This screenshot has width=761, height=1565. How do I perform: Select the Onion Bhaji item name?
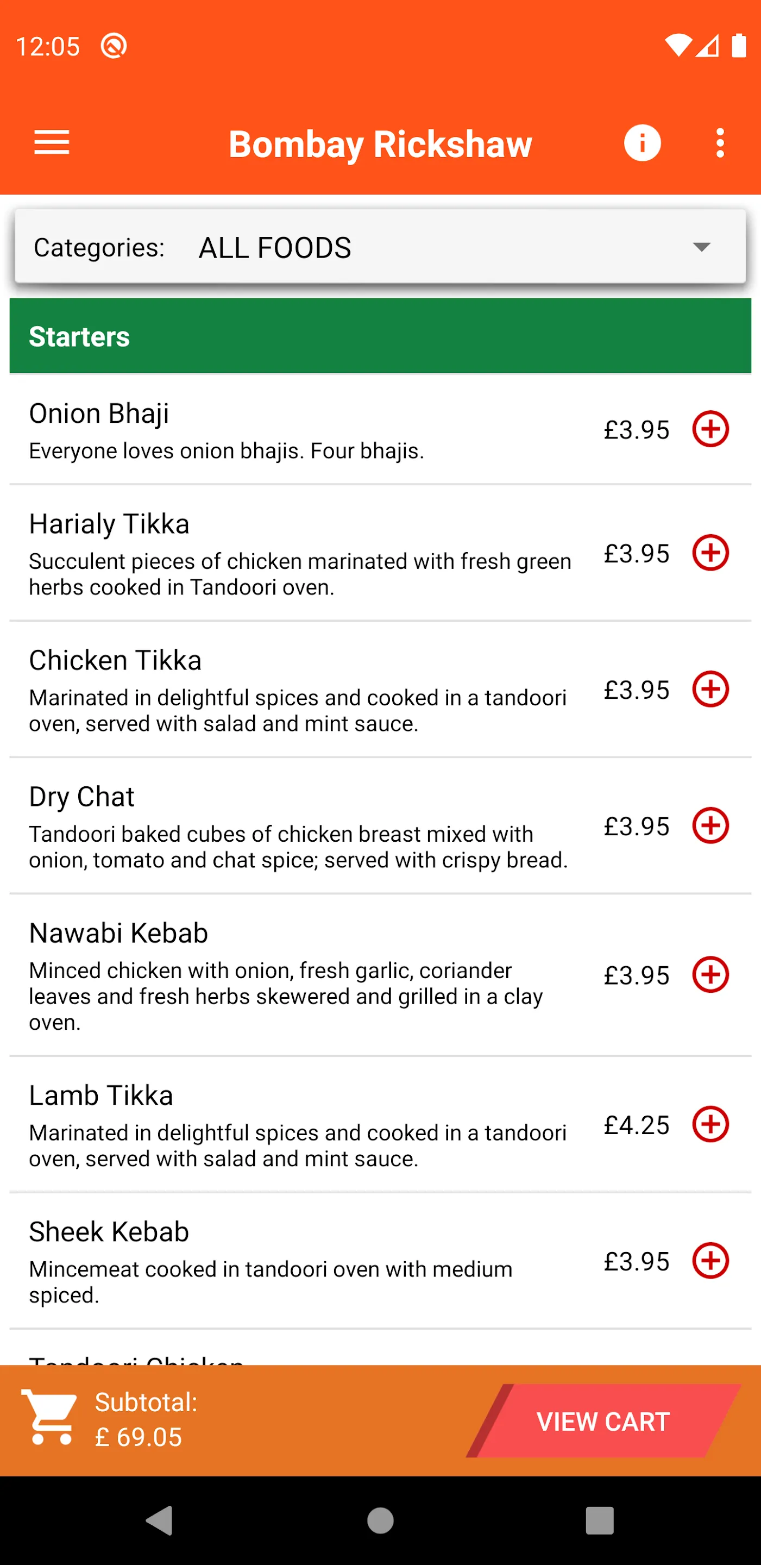pyautogui.click(x=99, y=414)
